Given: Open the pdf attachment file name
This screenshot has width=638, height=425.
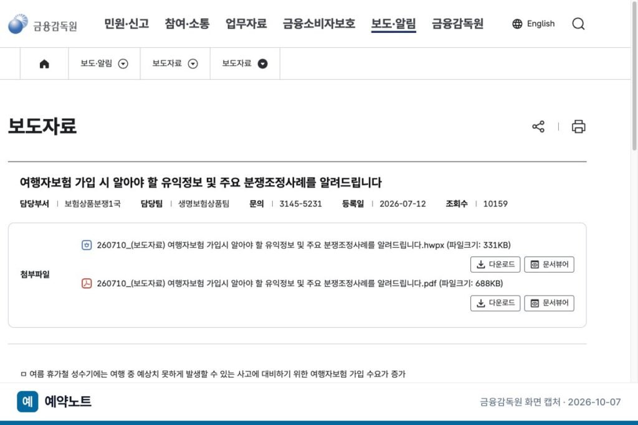Looking at the screenshot, I should point(300,283).
